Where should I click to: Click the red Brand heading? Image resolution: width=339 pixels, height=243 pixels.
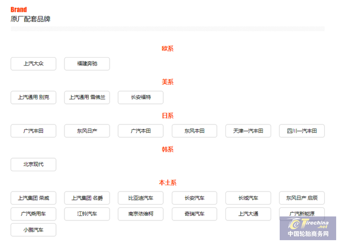click(19, 10)
